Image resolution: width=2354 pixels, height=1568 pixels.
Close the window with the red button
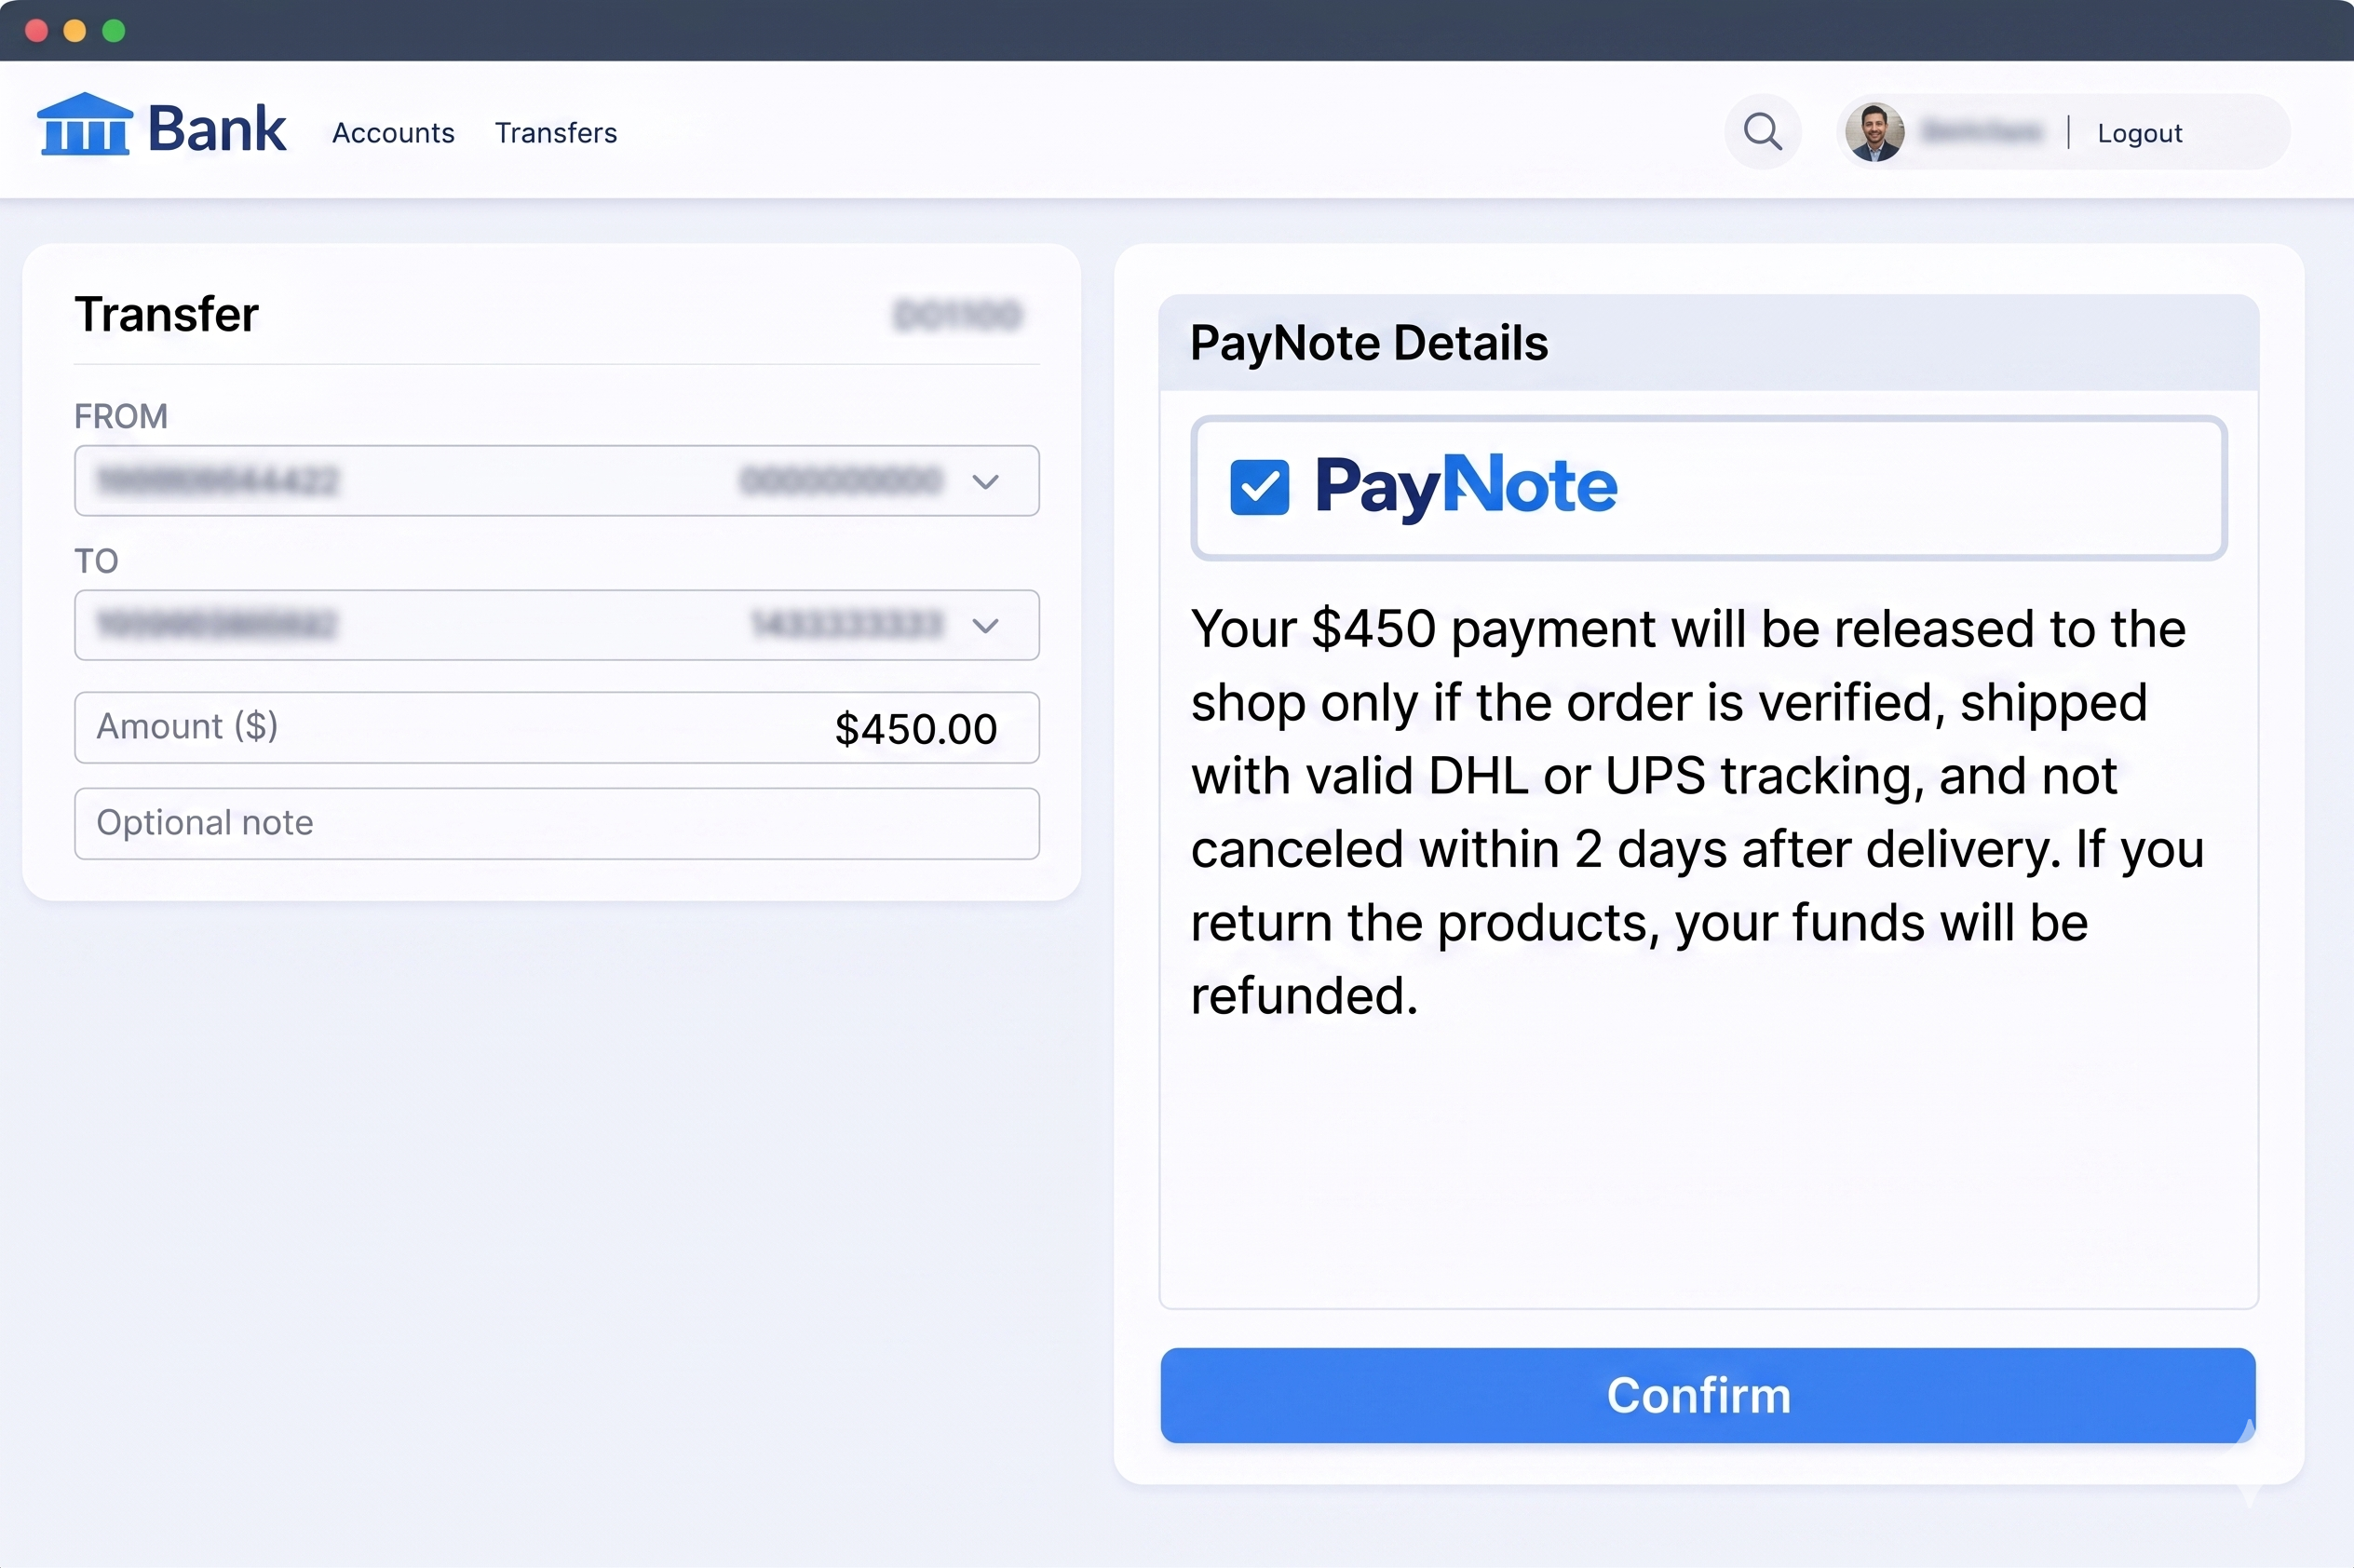click(37, 31)
